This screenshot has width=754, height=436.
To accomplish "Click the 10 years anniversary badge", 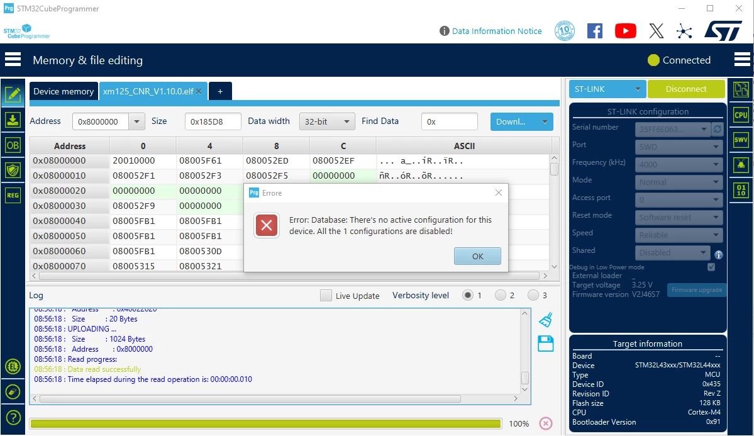I will [565, 31].
